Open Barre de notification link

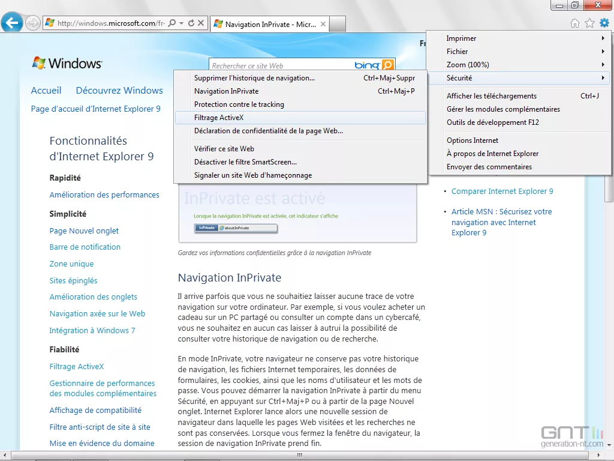(85, 247)
